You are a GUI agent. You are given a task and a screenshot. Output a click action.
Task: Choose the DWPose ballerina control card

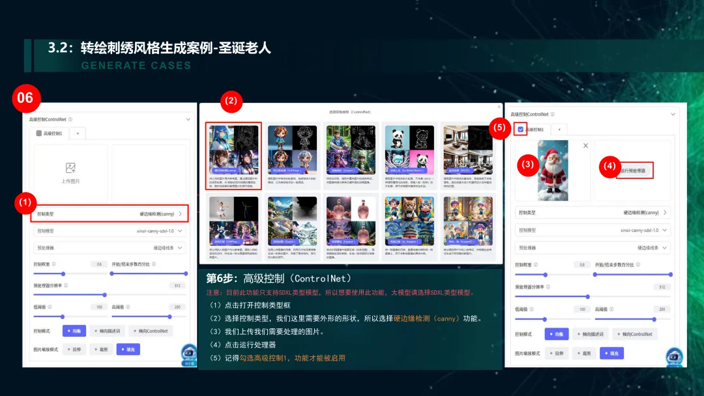234,228
